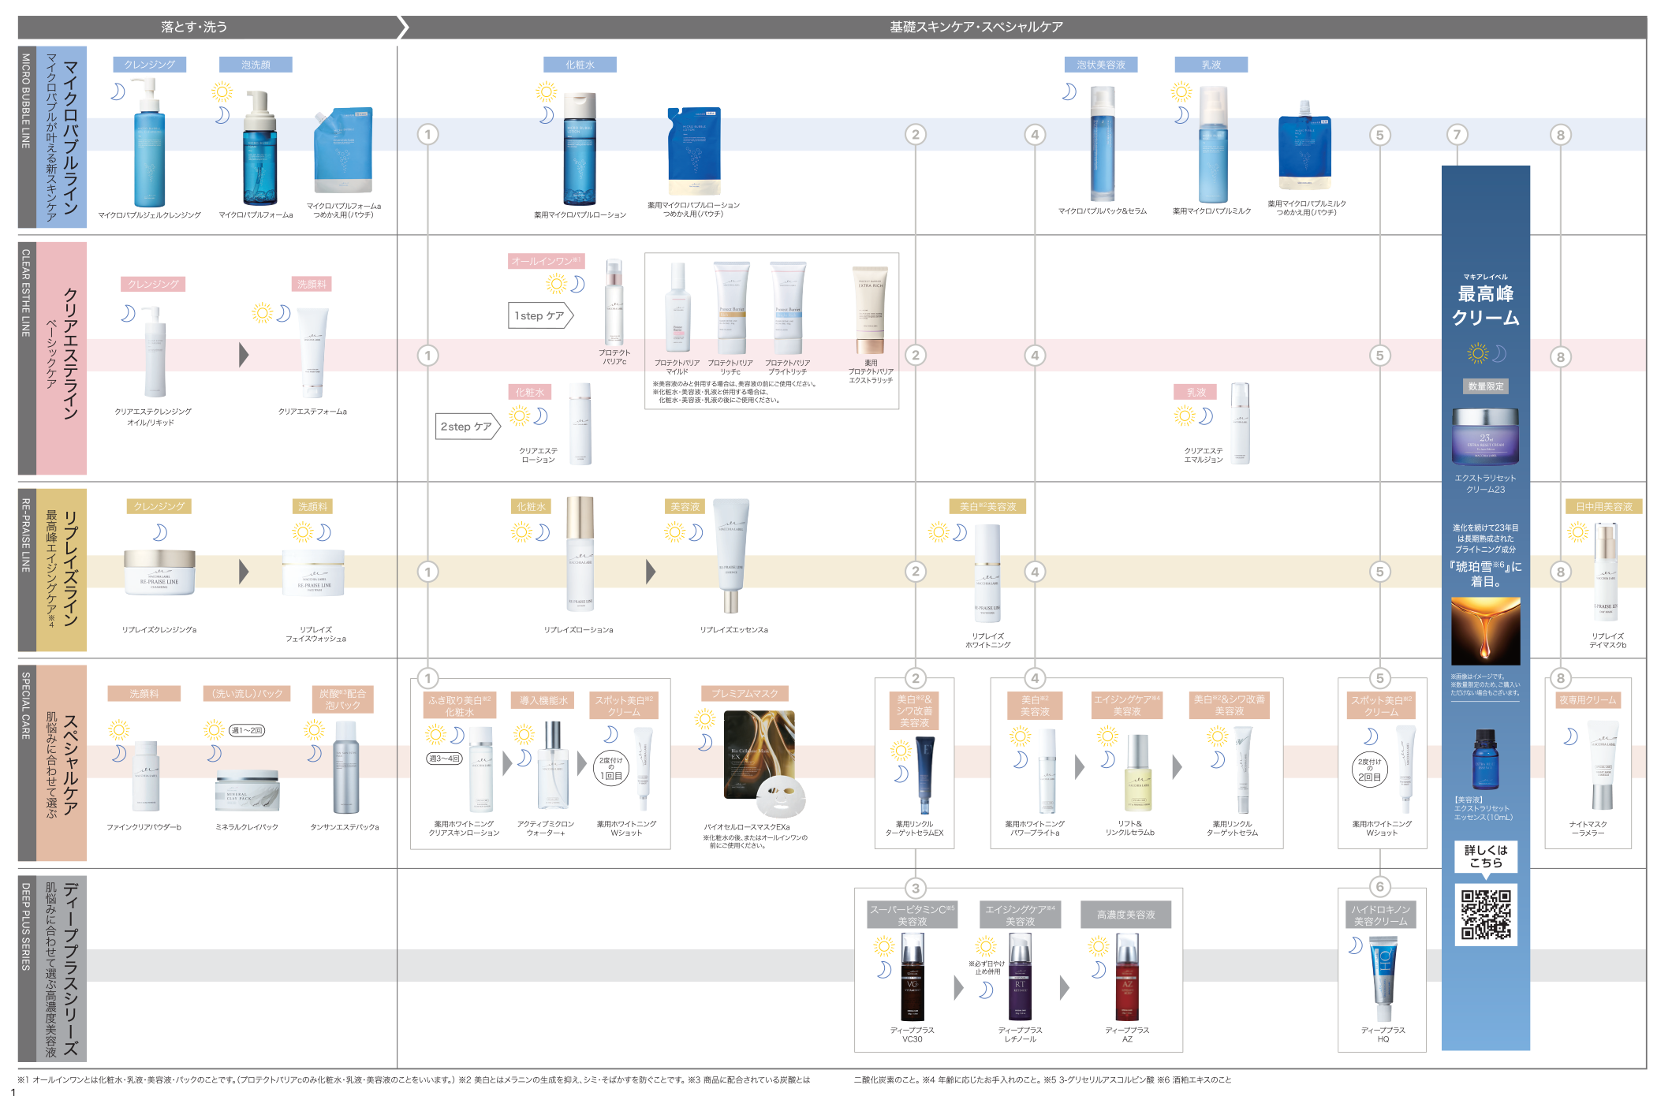Click the sun icon beside クリアエステローション
The image size is (1672, 1096).
(519, 416)
